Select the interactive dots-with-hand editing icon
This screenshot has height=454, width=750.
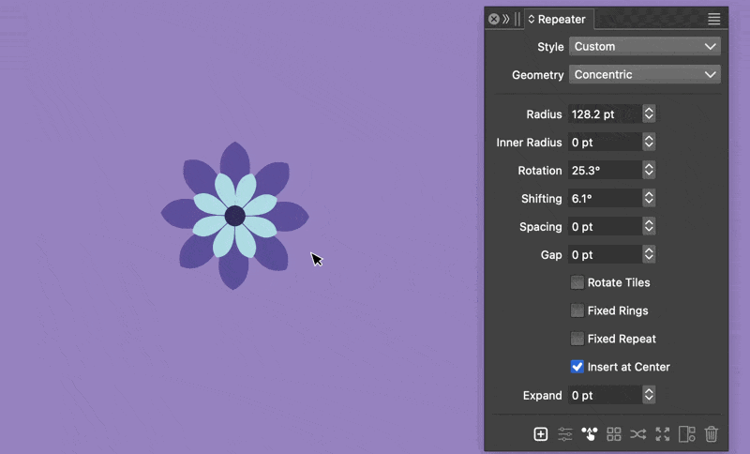(590, 433)
